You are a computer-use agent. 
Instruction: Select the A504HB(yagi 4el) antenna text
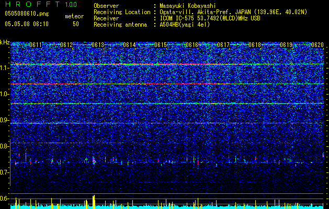pos(185,25)
